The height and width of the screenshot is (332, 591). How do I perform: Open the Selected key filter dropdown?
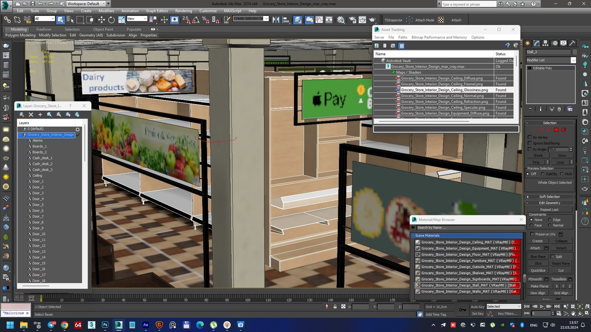pos(503,306)
